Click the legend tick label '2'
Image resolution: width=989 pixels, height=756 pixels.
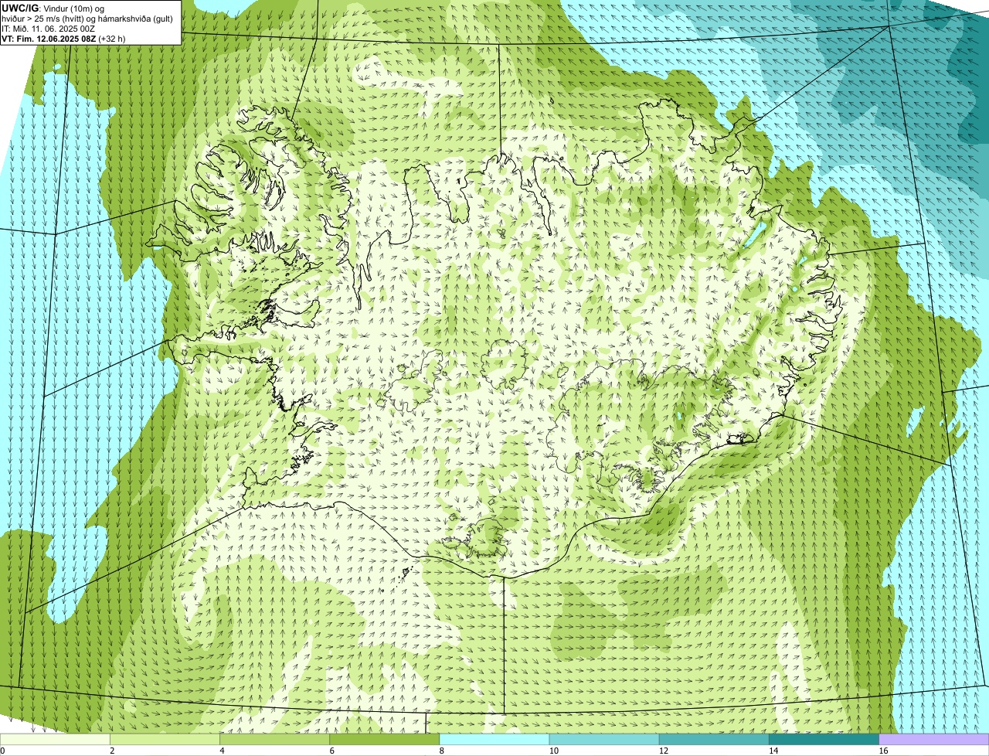point(112,751)
